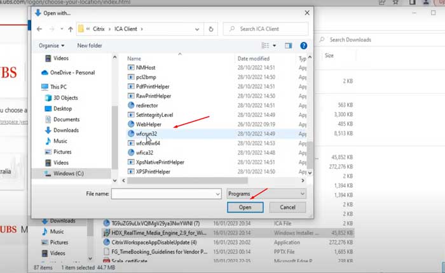This screenshot has width=445, height=273.
Task: Select the RawPrintHelper file icon
Action: 131,96
